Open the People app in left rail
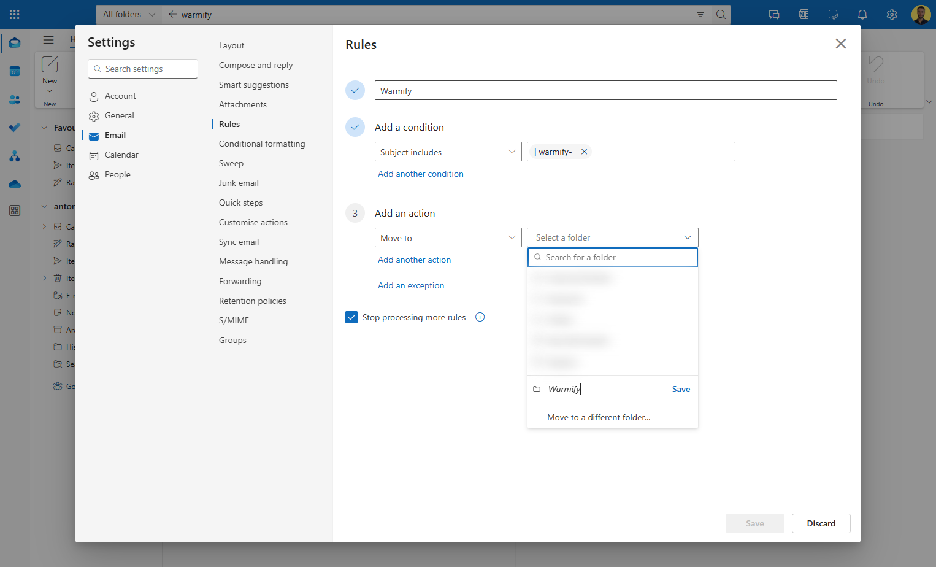Viewport: 936px width, 567px height. tap(15, 99)
